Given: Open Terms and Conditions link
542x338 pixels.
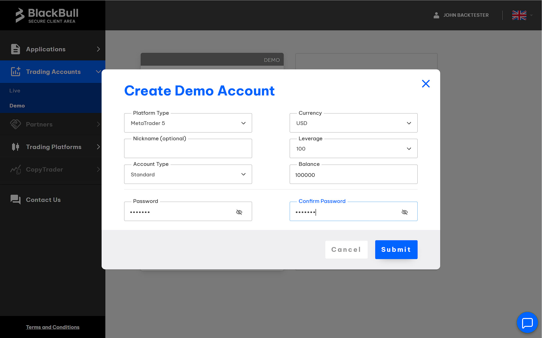Looking at the screenshot, I should (53, 327).
